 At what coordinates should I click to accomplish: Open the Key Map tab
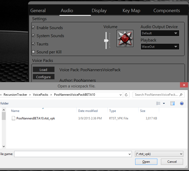point(131,11)
